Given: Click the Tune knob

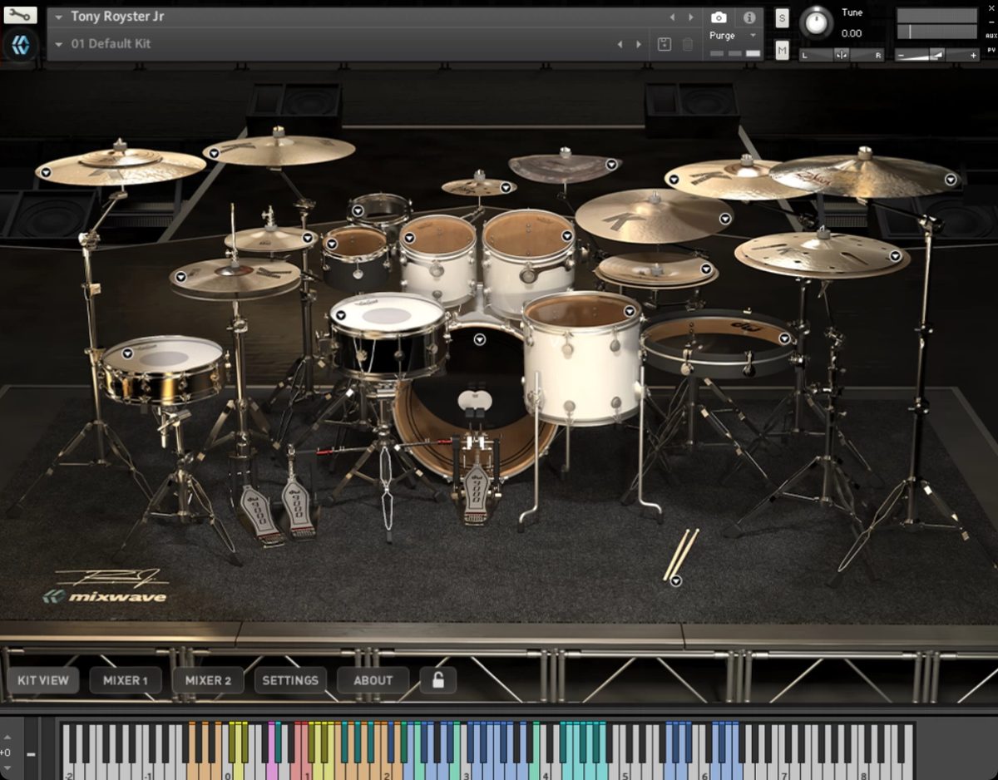Looking at the screenshot, I should [816, 23].
